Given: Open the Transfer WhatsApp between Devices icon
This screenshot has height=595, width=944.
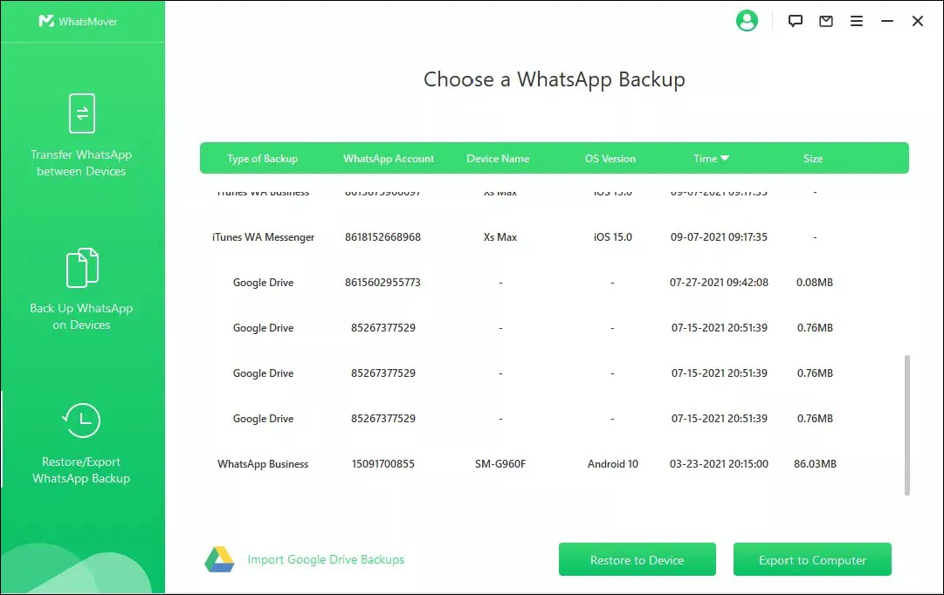Looking at the screenshot, I should 81,113.
